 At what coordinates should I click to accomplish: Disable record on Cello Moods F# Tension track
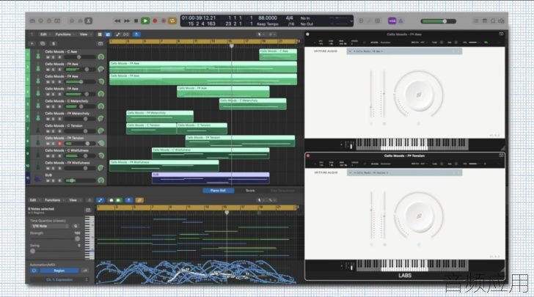[59, 144]
